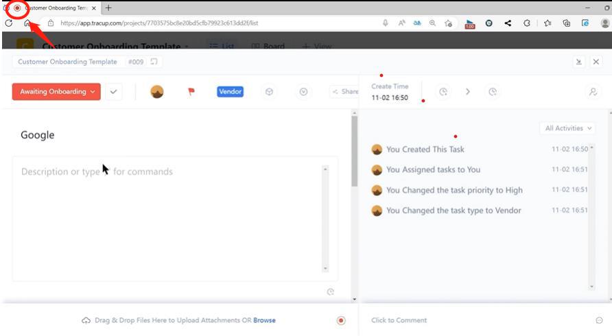Expand the All Activities filter dropdown
Image resolution: width=612 pixels, height=336 pixels.
pyautogui.click(x=569, y=128)
